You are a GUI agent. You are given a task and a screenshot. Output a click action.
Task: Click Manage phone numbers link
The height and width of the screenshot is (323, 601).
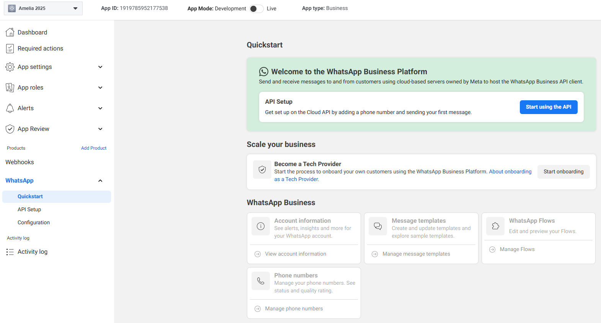294,309
